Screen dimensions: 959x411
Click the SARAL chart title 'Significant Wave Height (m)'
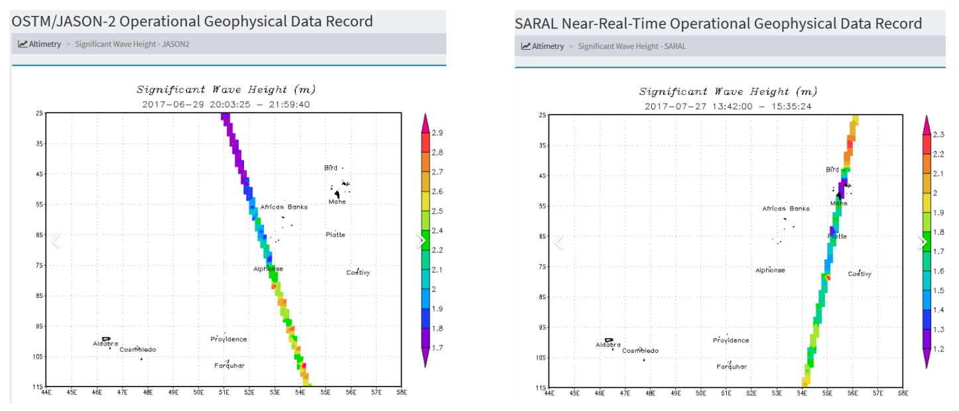[728, 91]
